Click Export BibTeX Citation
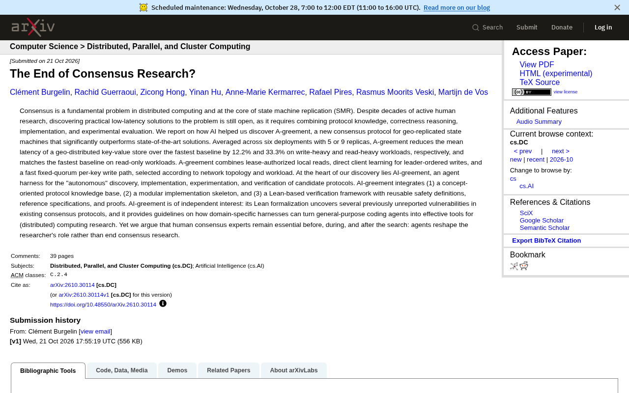Viewport: 629px width, 393px height. [546, 241]
